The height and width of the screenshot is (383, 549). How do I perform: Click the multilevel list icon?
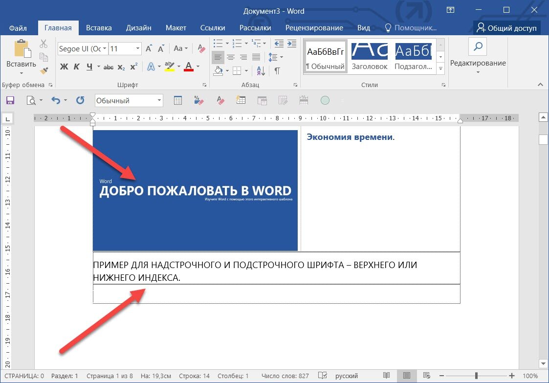[256, 43]
